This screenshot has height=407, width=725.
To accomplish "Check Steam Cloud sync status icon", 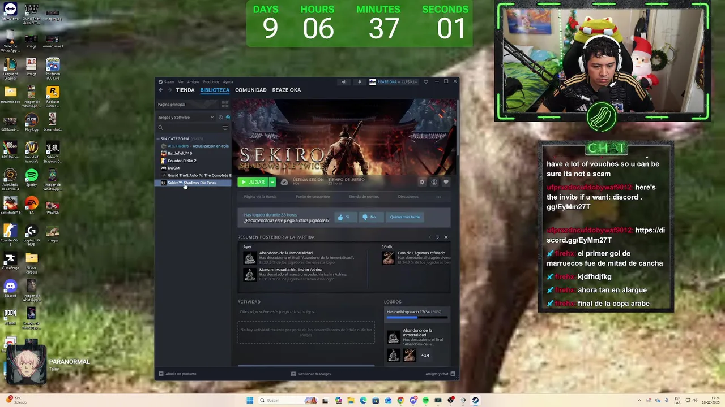I will pos(284,182).
